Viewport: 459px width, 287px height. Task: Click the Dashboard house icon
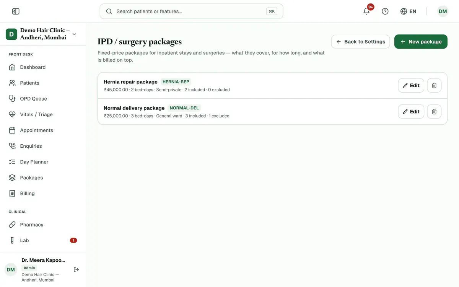[x=12, y=67]
